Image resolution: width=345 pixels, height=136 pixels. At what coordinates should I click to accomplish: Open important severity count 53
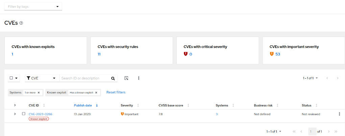point(278,54)
